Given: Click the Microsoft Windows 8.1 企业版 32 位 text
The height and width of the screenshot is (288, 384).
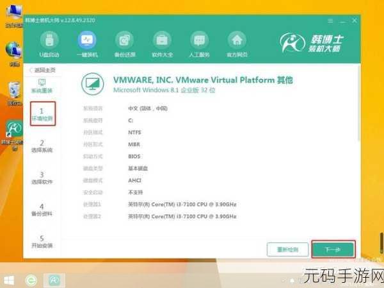Looking at the screenshot, I should [x=164, y=90].
